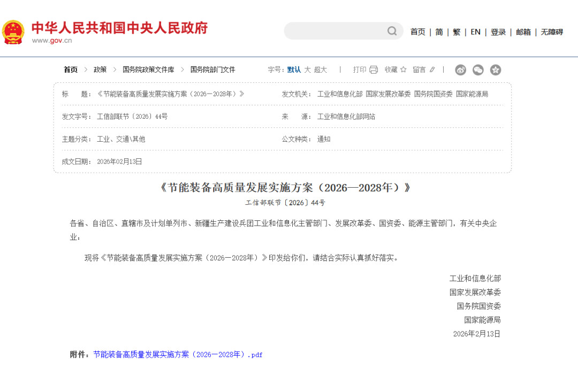Go to 国务院政策文件库 breadcrumb
Screen dimensions: 578x369
pyautogui.click(x=148, y=70)
